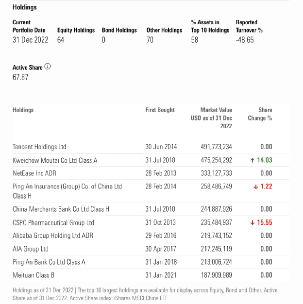Open CSPC Pharmaceutical Group Ltd holding

(53, 222)
